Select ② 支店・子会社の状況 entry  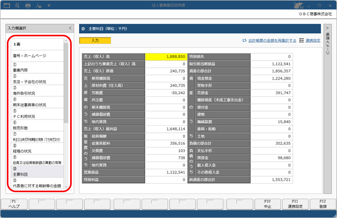tap(37, 79)
